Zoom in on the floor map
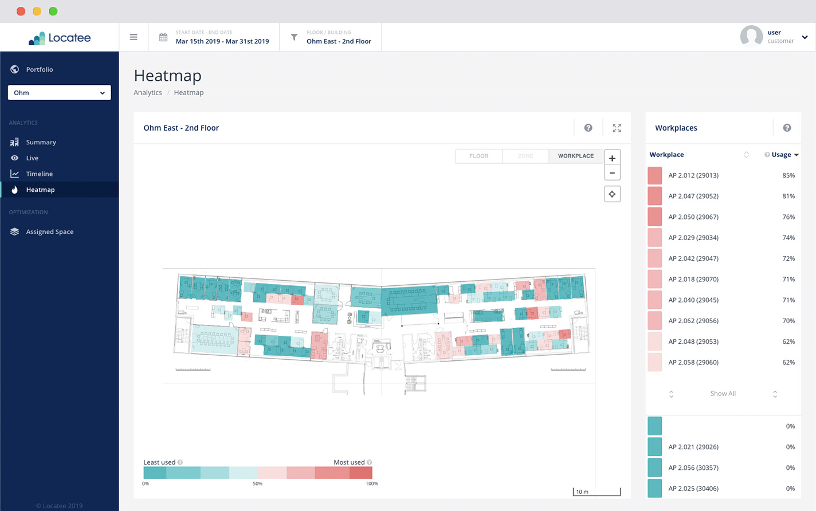Screen dimensions: 816x511 click(x=612, y=158)
